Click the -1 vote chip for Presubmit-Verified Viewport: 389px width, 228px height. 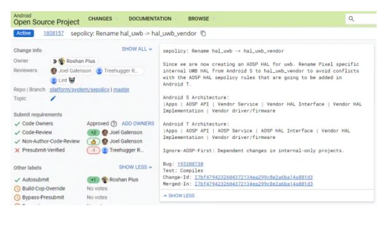click(x=93, y=150)
